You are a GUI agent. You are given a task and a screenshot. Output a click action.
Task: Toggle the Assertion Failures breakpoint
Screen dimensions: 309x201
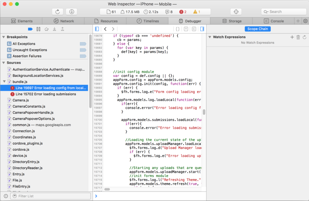83,56
